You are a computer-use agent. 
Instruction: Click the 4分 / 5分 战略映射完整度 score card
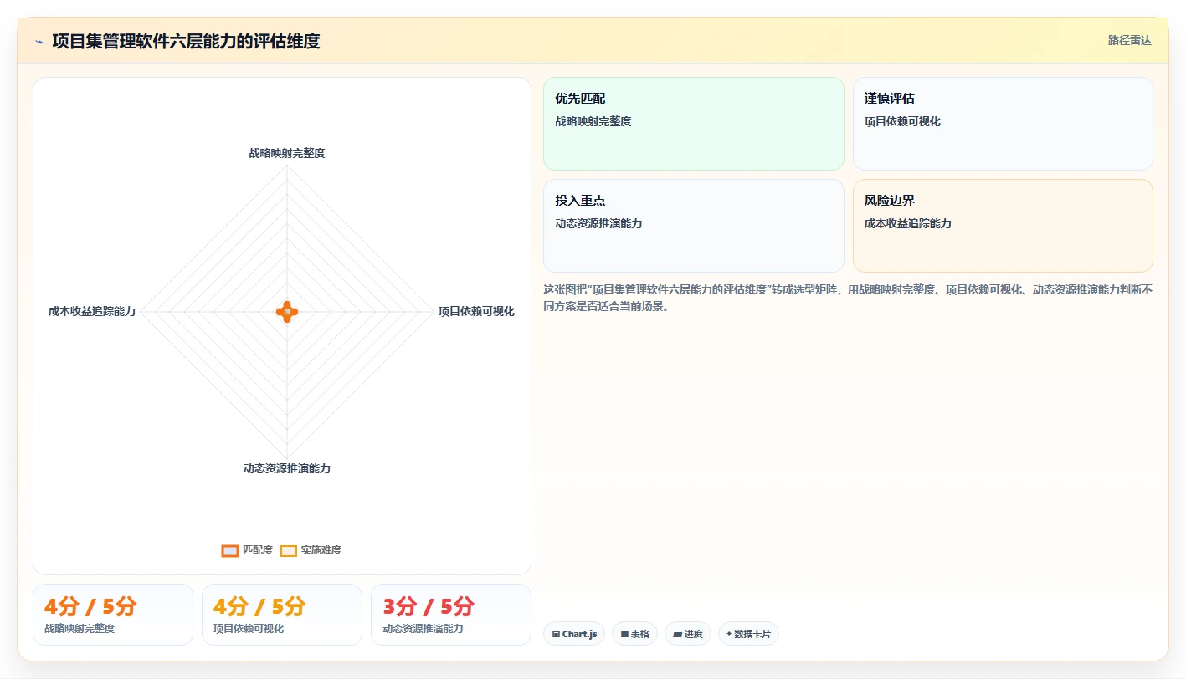click(x=113, y=615)
